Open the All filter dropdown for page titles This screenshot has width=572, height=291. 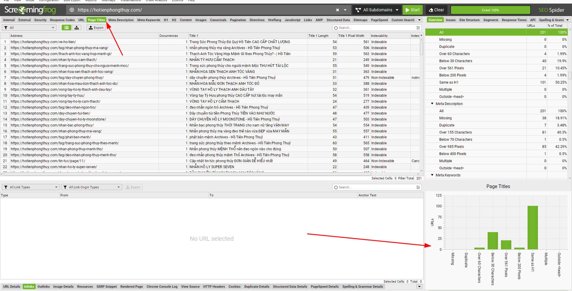click(x=29, y=28)
